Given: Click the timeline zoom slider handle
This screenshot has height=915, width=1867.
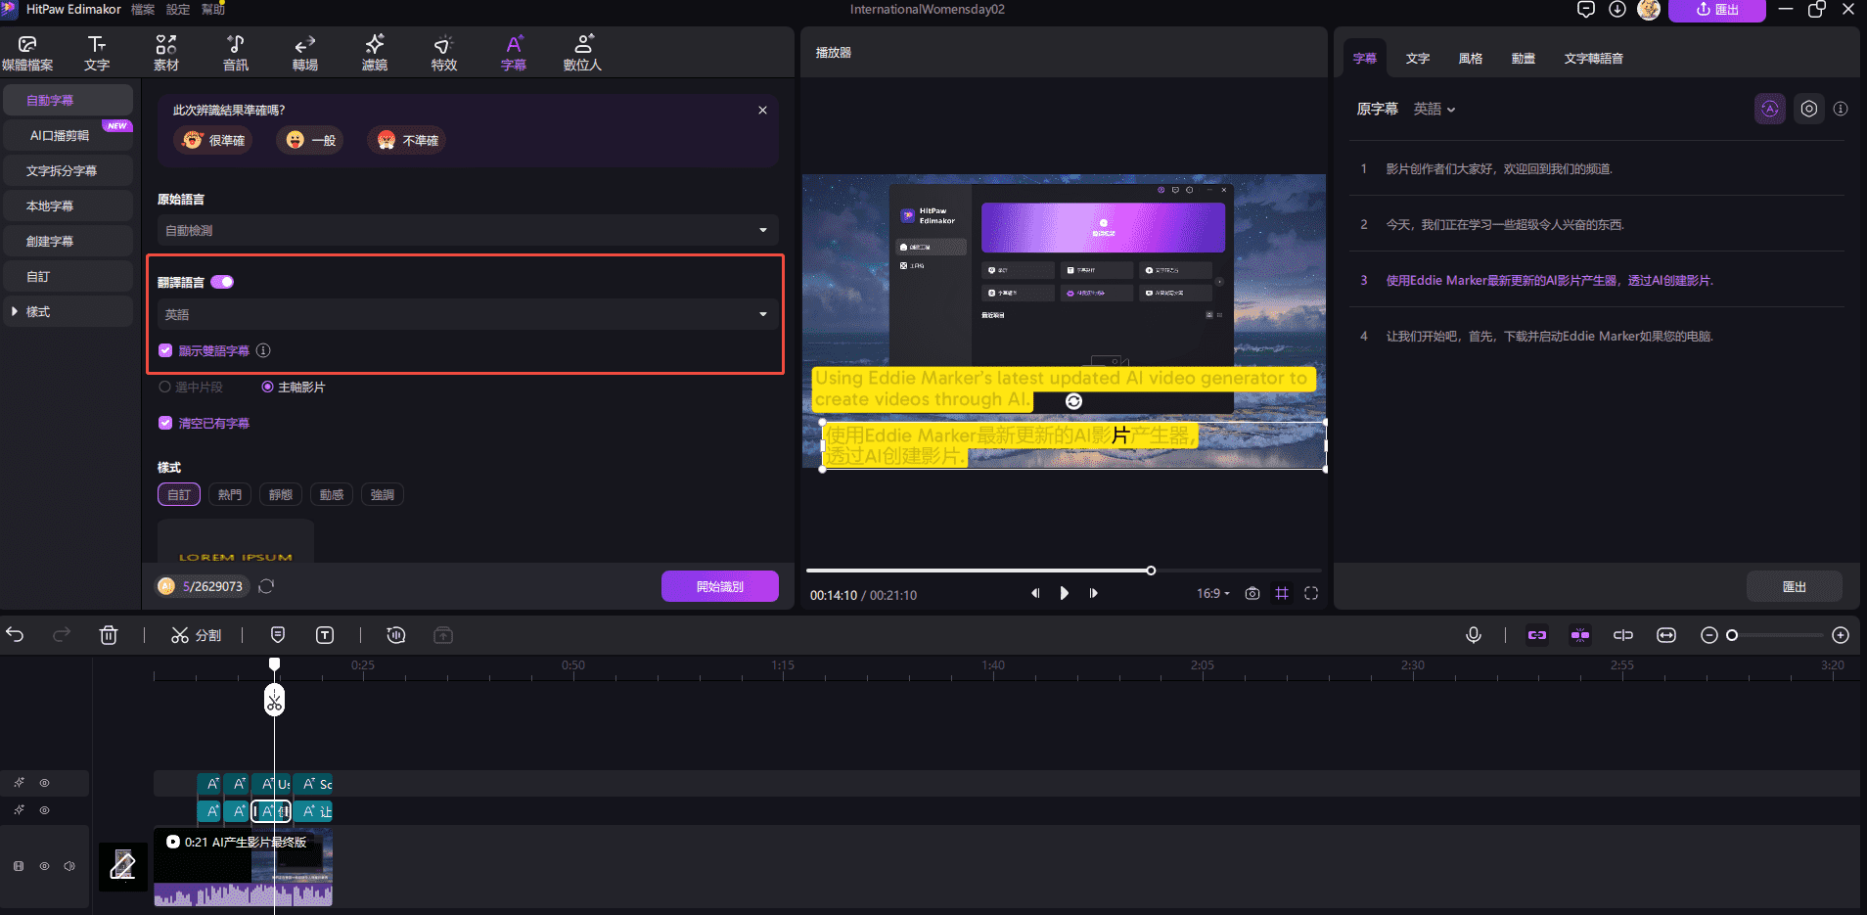Looking at the screenshot, I should pyautogui.click(x=1732, y=635).
